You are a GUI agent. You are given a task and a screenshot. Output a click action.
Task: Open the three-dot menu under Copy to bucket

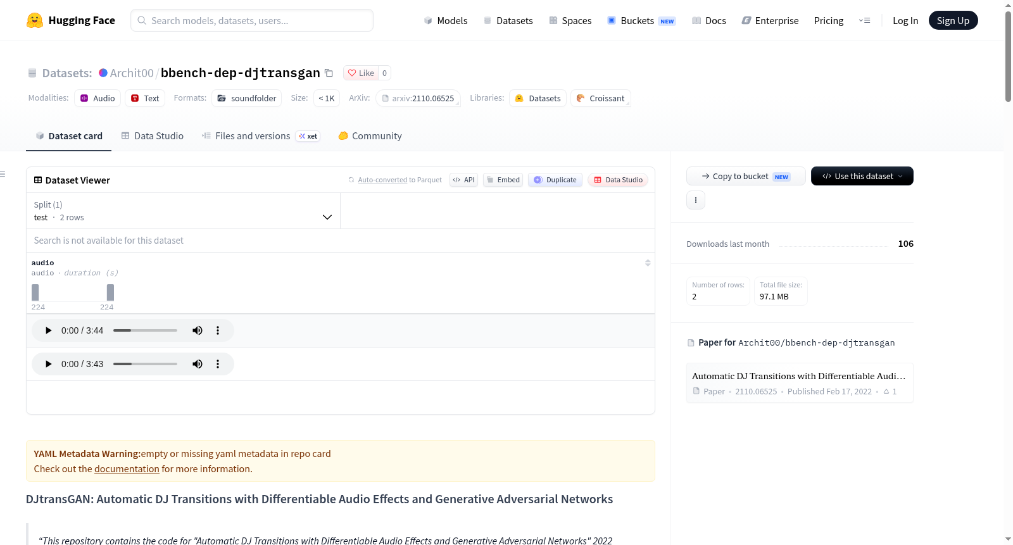click(x=696, y=200)
